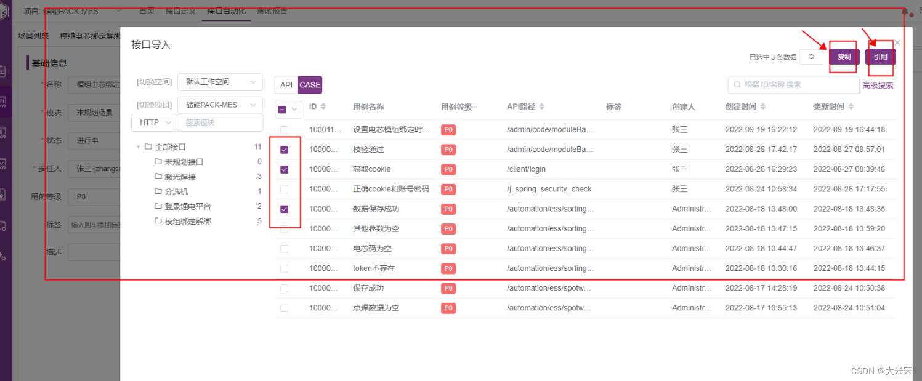Sort by 更新时间 column arrows

click(x=851, y=106)
